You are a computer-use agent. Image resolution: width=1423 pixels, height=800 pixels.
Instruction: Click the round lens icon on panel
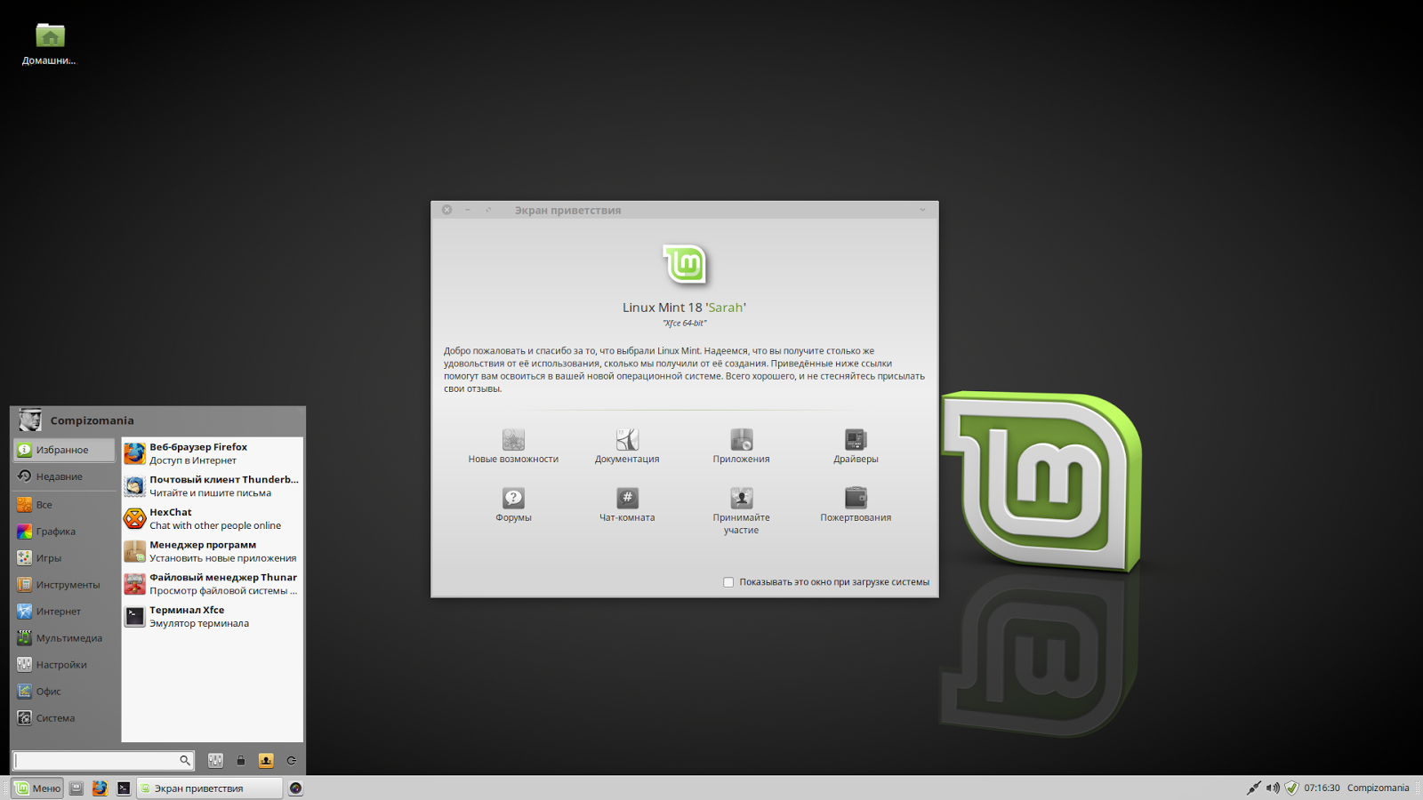tap(296, 788)
